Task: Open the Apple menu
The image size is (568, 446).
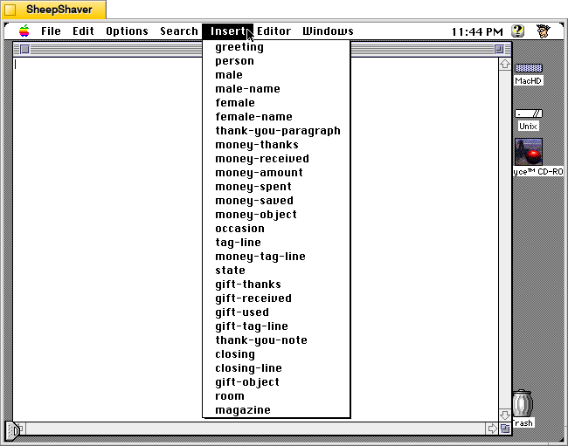Action: tap(24, 31)
